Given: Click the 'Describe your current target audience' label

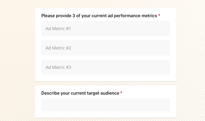Looking at the screenshot, I should (x=80, y=93).
